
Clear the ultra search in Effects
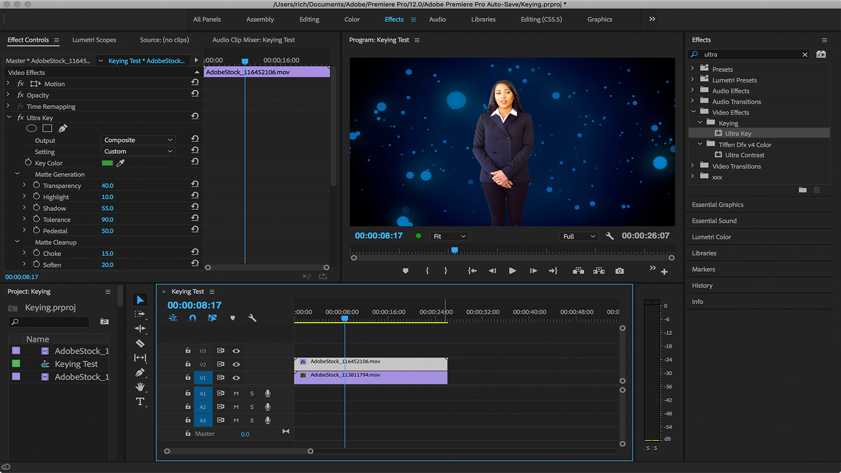tap(805, 55)
